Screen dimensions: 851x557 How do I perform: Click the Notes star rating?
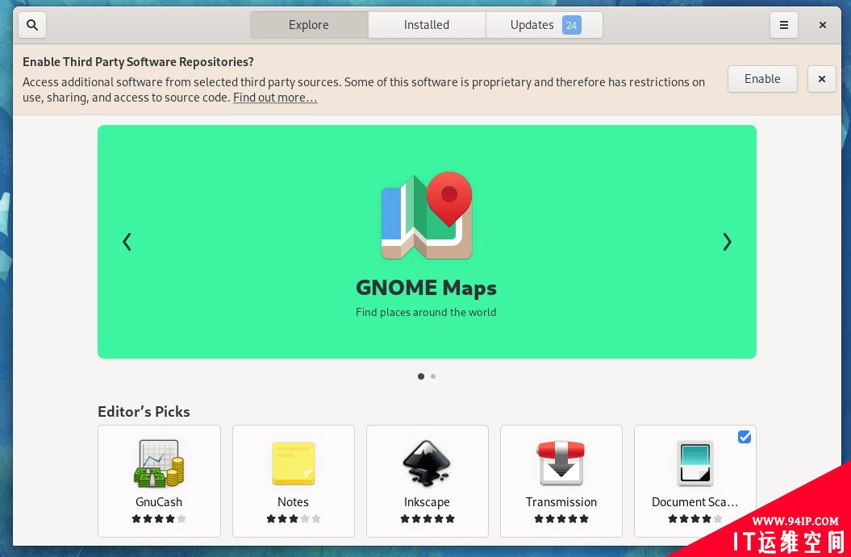[x=293, y=519]
